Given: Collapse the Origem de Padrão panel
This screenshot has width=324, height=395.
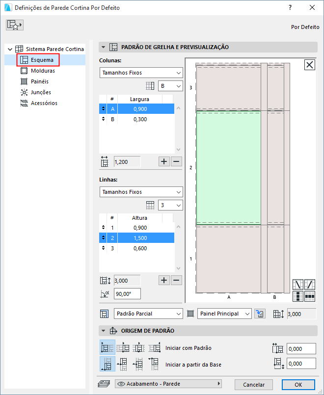Looking at the screenshot, I should pyautogui.click(x=103, y=331).
